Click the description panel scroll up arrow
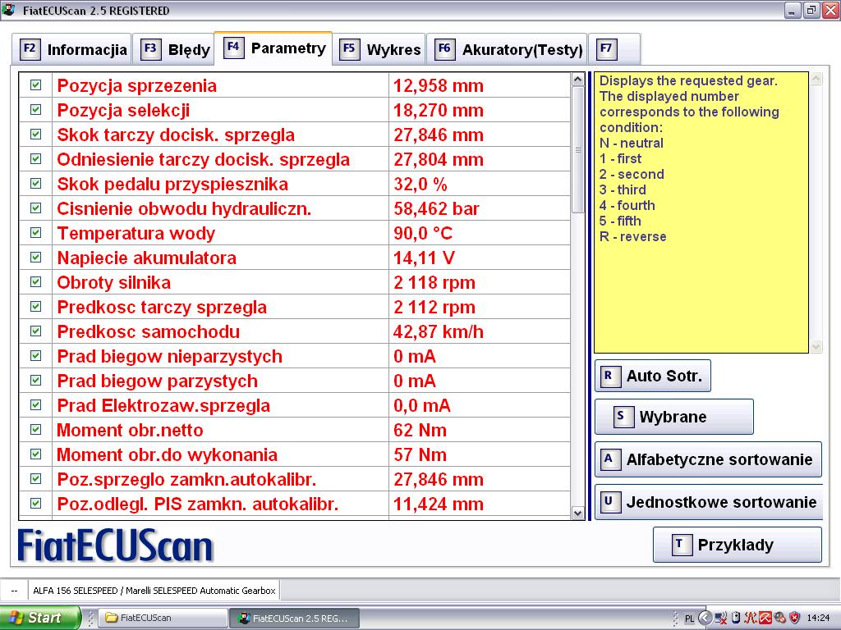841x630 pixels. pos(816,79)
